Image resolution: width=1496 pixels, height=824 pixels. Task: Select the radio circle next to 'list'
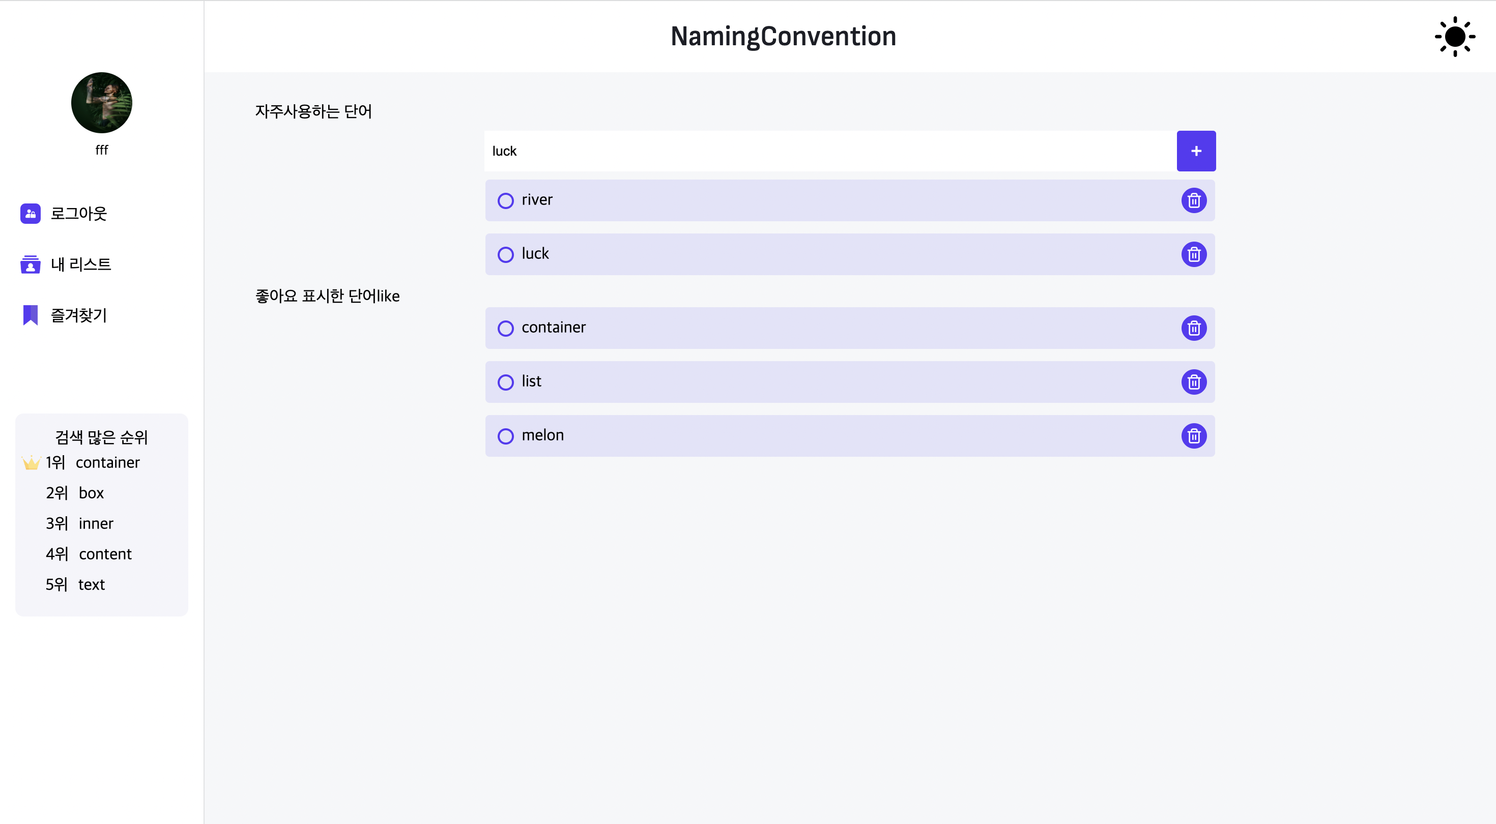505,382
